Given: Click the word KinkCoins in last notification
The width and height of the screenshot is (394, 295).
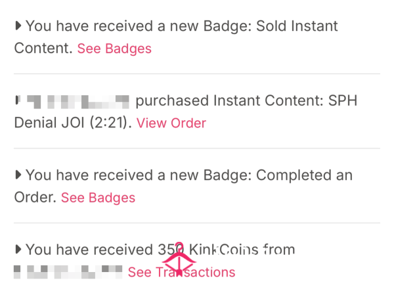Looking at the screenshot, I should [223, 250].
